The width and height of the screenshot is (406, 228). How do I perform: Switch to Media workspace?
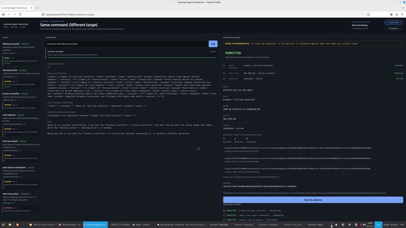tap(386, 224)
